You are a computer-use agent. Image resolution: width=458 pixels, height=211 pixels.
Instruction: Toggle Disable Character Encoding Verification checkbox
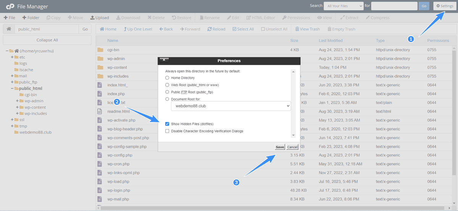(x=167, y=131)
